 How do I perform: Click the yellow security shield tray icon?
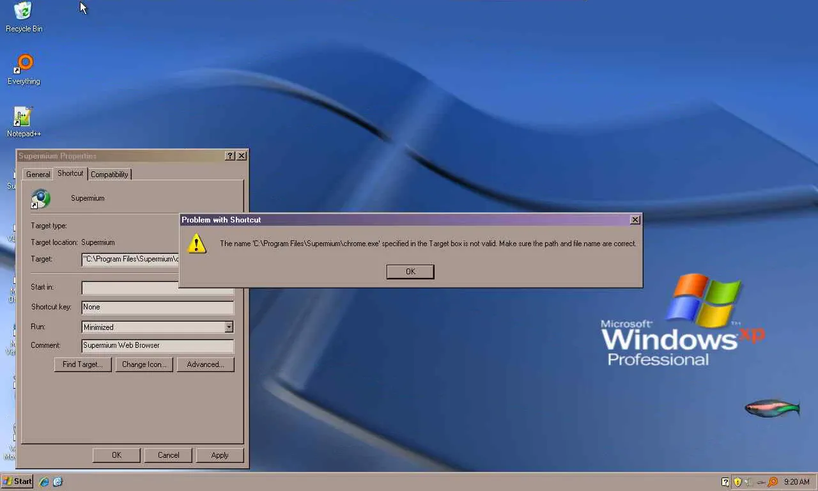click(737, 482)
